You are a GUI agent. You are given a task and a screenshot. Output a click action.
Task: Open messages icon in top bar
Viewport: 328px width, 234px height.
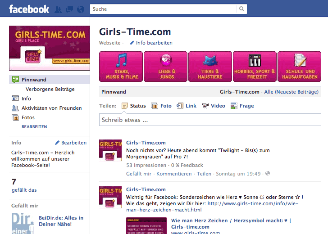[69, 9]
